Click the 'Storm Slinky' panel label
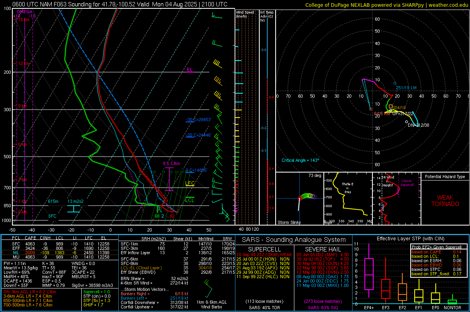470x312 pixels. 289,222
